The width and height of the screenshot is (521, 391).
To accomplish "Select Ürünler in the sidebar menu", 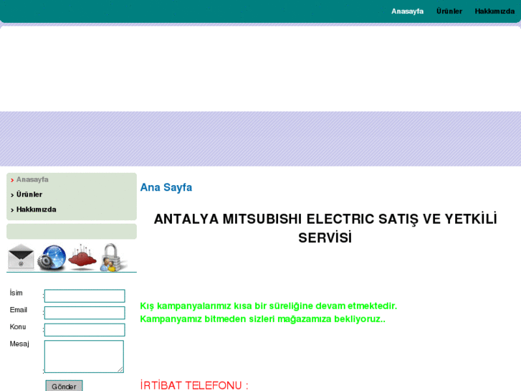I will pos(29,194).
